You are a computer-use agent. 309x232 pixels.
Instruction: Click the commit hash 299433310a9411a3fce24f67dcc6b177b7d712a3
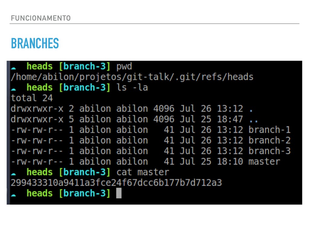coord(116,183)
